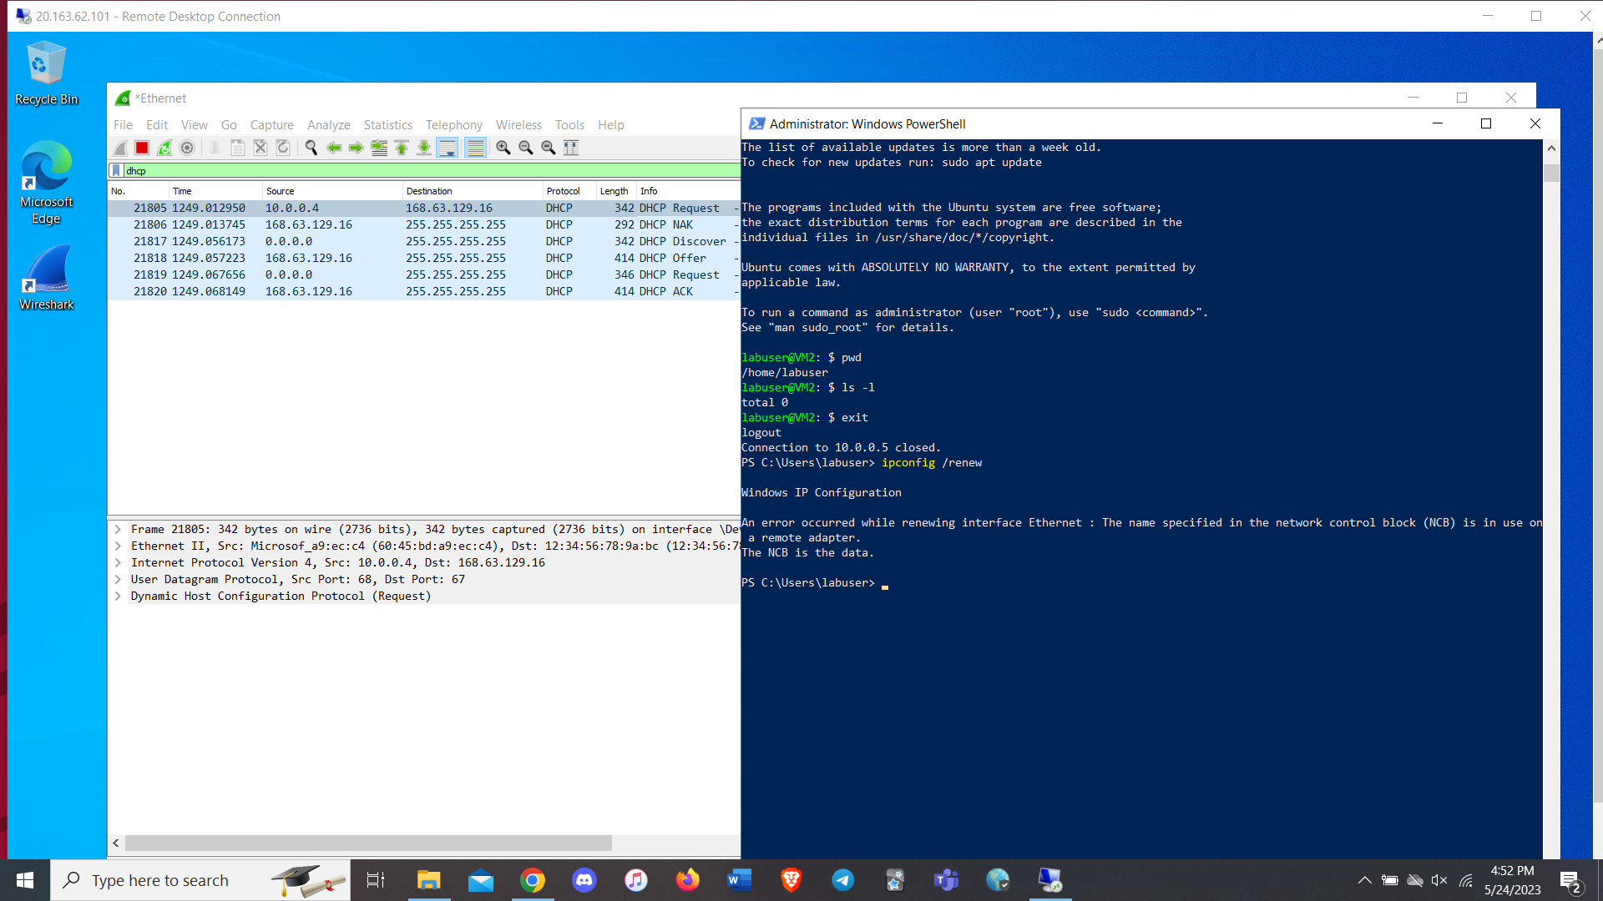Open the Statistics menu
The image size is (1603, 901).
(387, 125)
